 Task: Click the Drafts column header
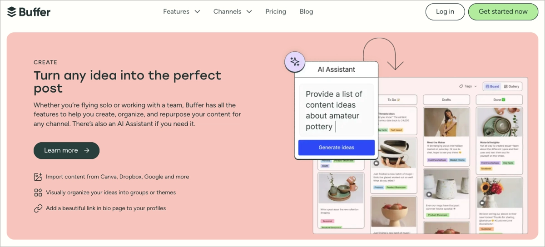click(446, 99)
